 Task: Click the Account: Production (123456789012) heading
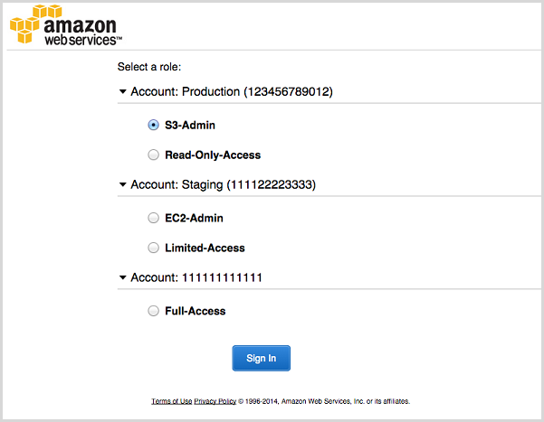click(x=232, y=92)
